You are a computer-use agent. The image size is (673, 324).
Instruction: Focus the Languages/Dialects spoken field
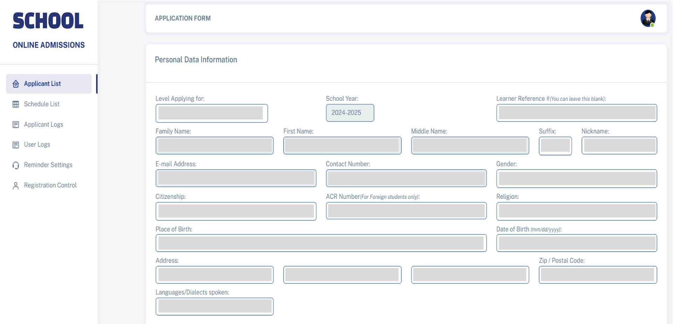tap(214, 306)
